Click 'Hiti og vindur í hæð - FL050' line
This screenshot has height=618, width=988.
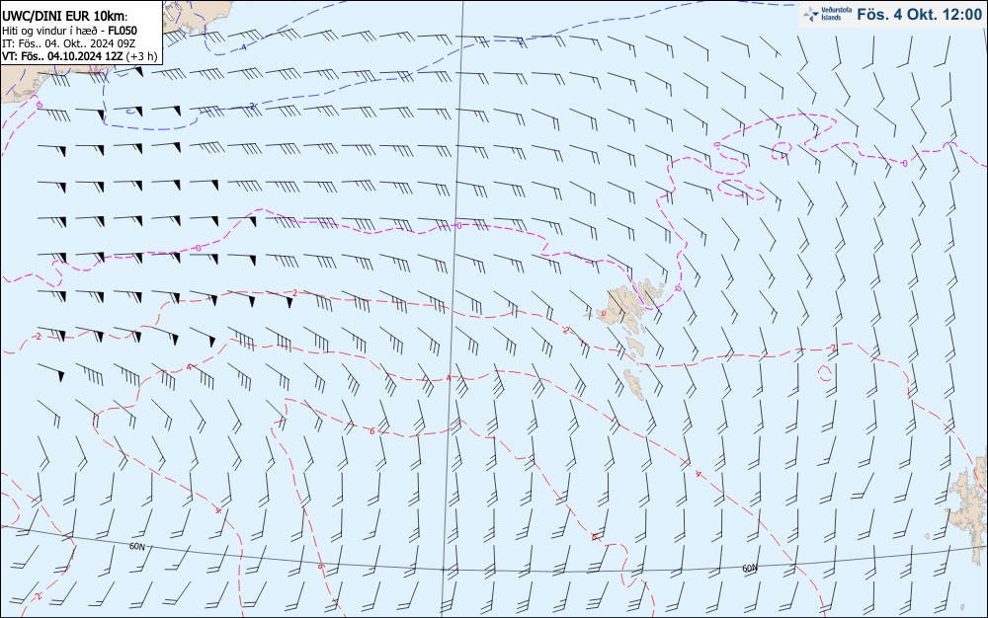pyautogui.click(x=69, y=31)
